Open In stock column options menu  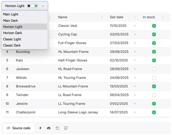pos(163,17)
